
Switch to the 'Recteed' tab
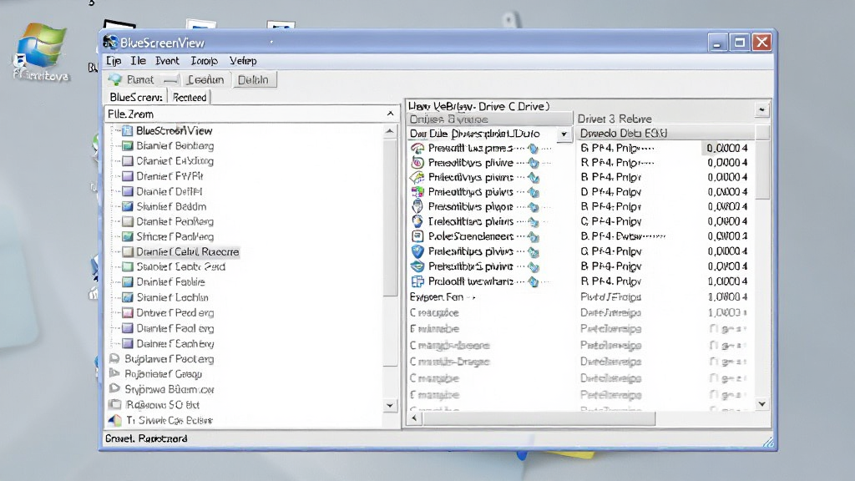tap(190, 97)
